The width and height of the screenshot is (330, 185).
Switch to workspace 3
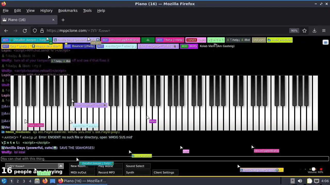point(24,181)
